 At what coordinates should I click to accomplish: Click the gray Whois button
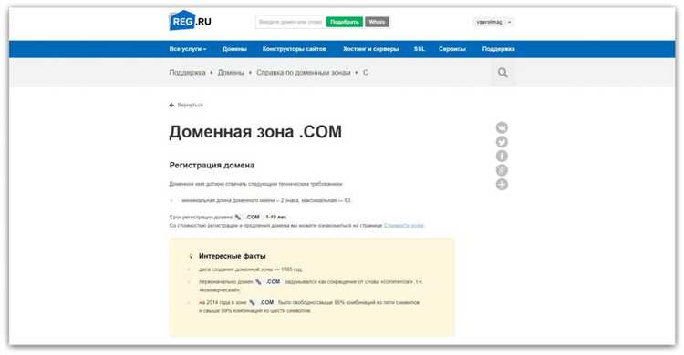(377, 22)
